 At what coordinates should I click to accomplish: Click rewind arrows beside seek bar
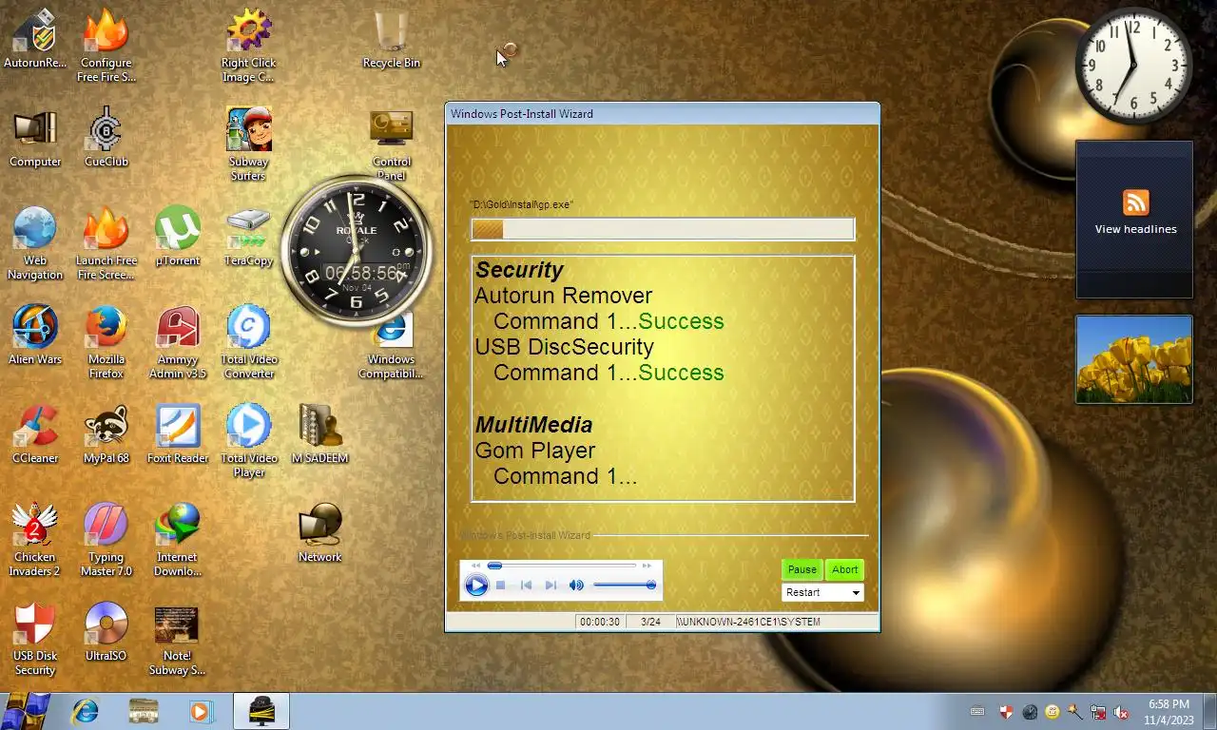(x=476, y=566)
